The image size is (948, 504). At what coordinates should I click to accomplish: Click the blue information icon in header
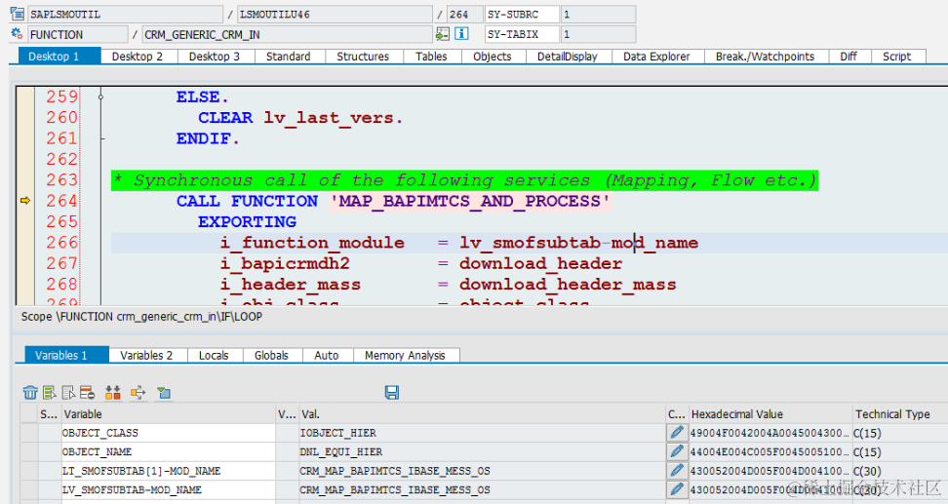pyautogui.click(x=461, y=34)
